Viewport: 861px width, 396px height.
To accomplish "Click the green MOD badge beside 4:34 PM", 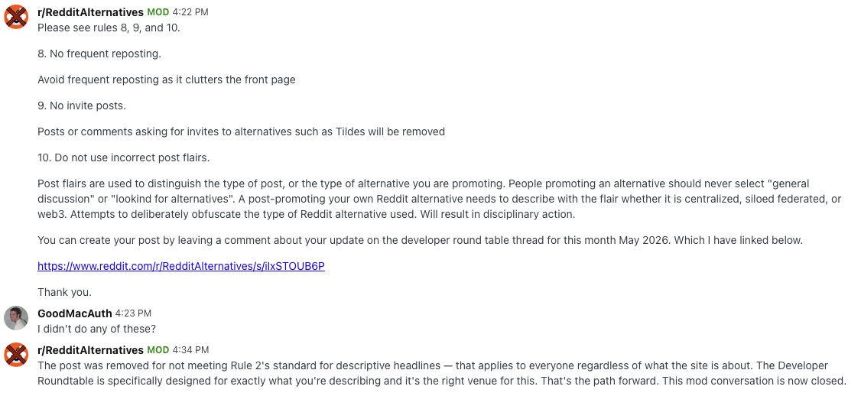I will coord(158,350).
